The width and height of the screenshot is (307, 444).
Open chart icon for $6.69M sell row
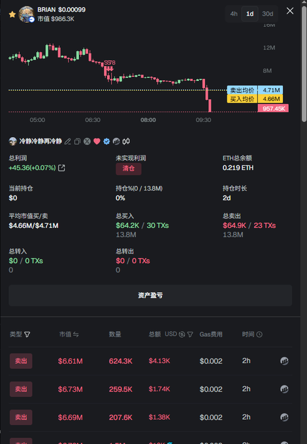284,417
